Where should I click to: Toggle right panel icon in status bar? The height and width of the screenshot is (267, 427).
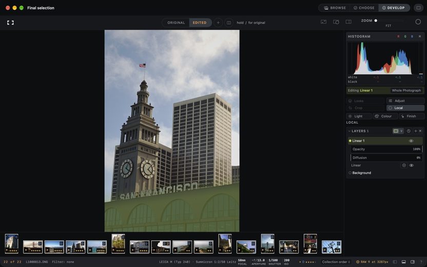(x=413, y=262)
